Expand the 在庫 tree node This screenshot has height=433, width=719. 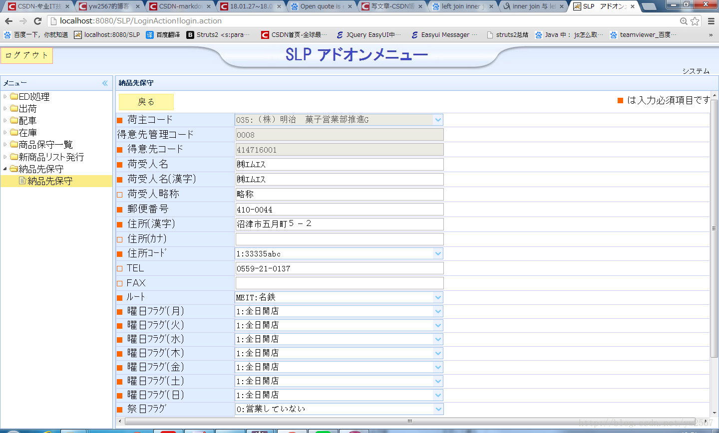pyautogui.click(x=5, y=132)
